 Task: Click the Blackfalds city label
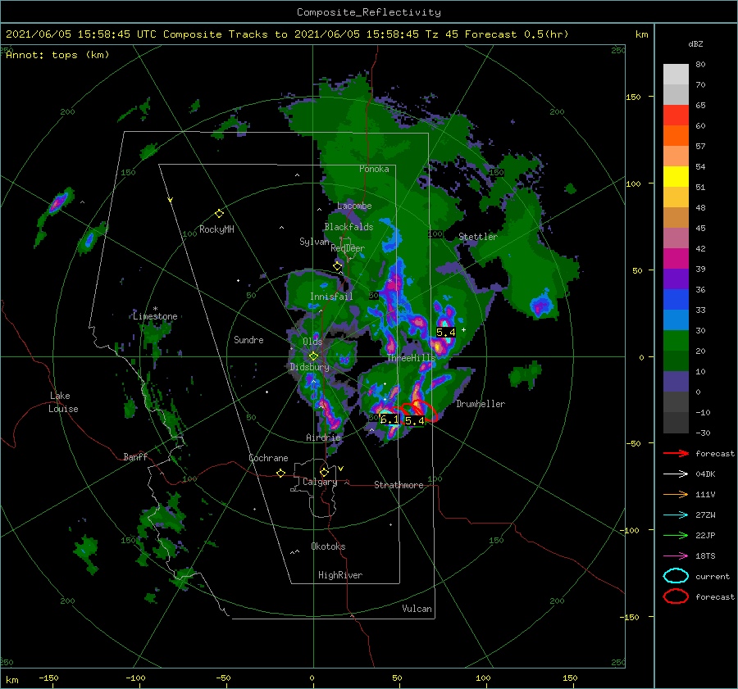pos(348,227)
